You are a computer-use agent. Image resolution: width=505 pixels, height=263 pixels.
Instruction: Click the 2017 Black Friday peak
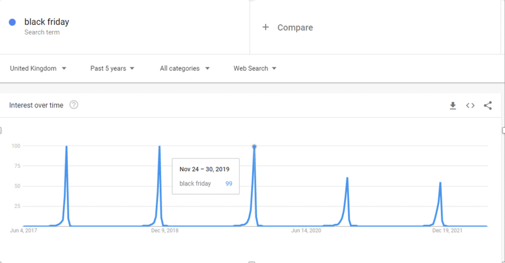(x=66, y=147)
